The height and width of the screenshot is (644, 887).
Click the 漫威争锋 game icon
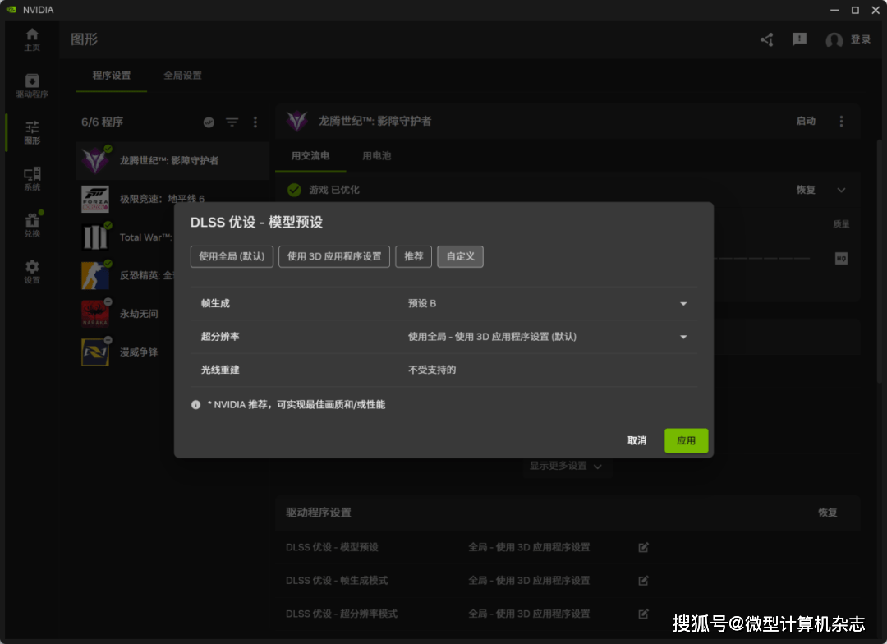[x=95, y=352]
